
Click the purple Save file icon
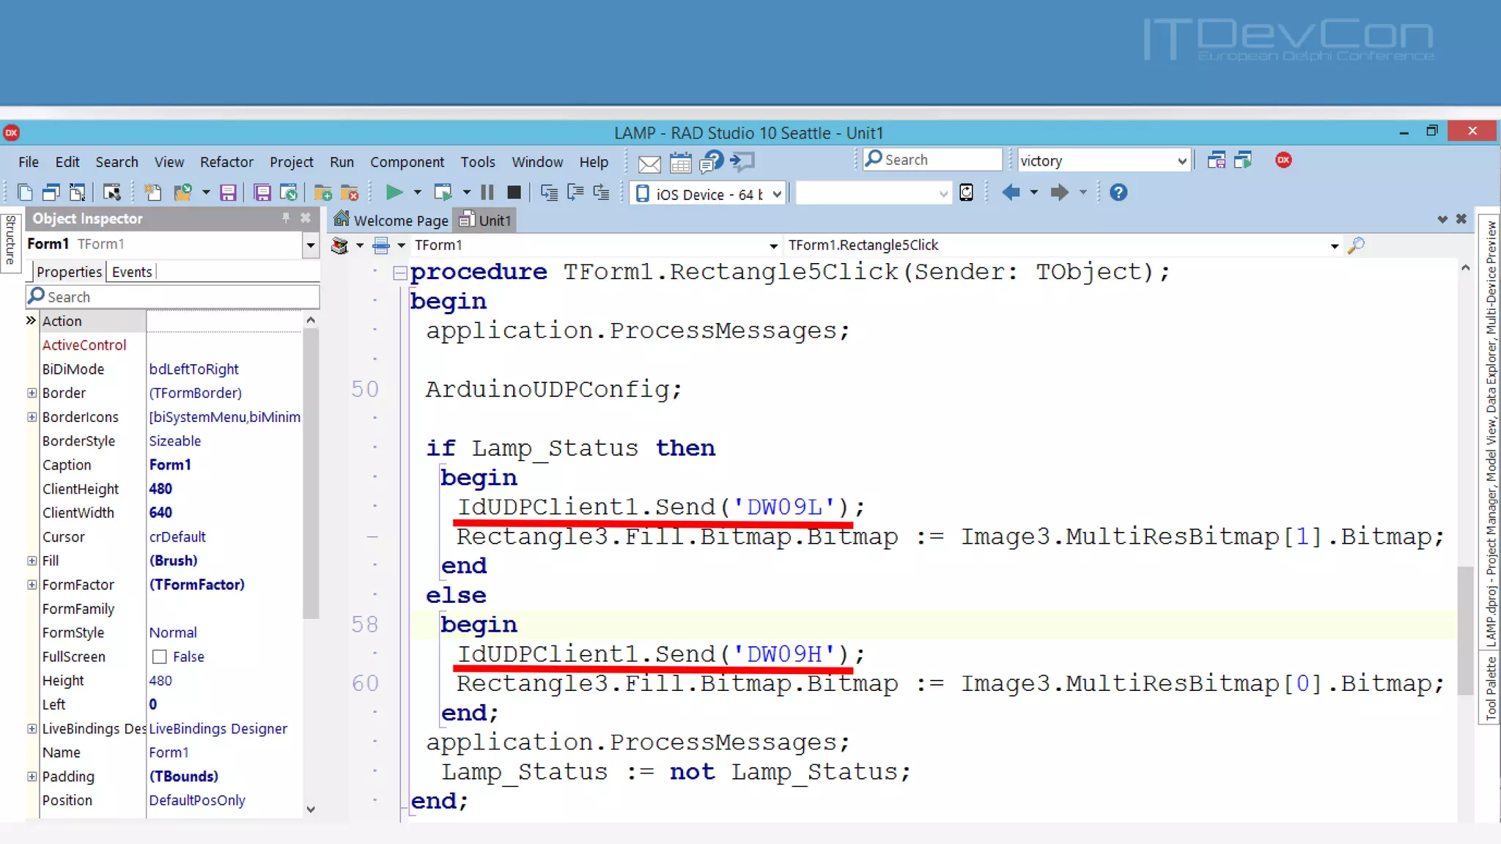coord(228,193)
